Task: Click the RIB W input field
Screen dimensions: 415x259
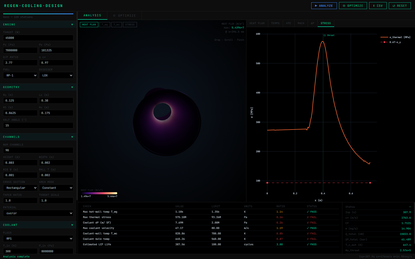Action: pos(20,175)
